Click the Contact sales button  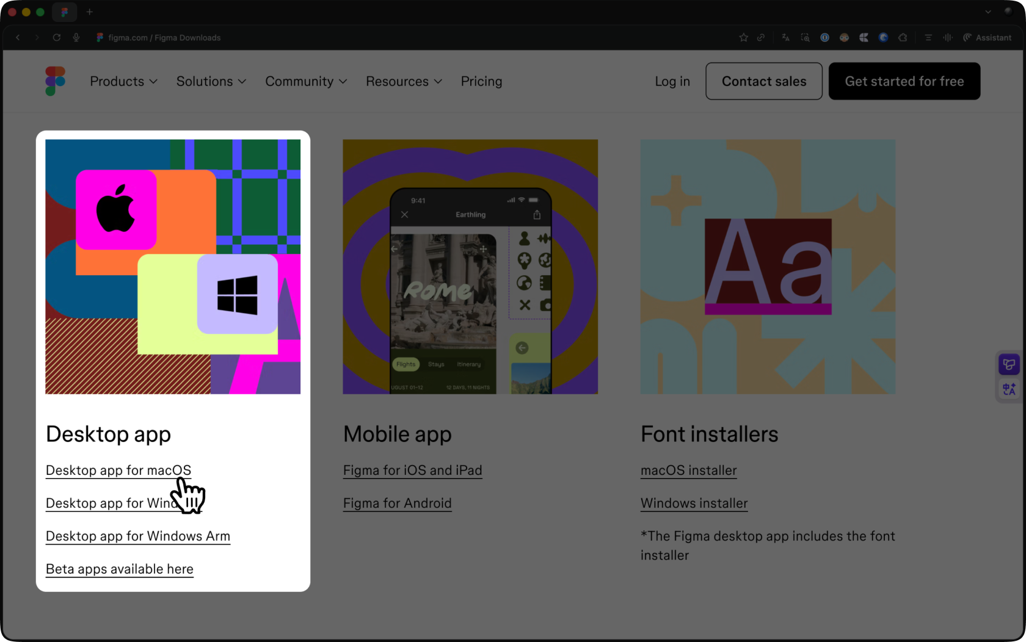[763, 81]
